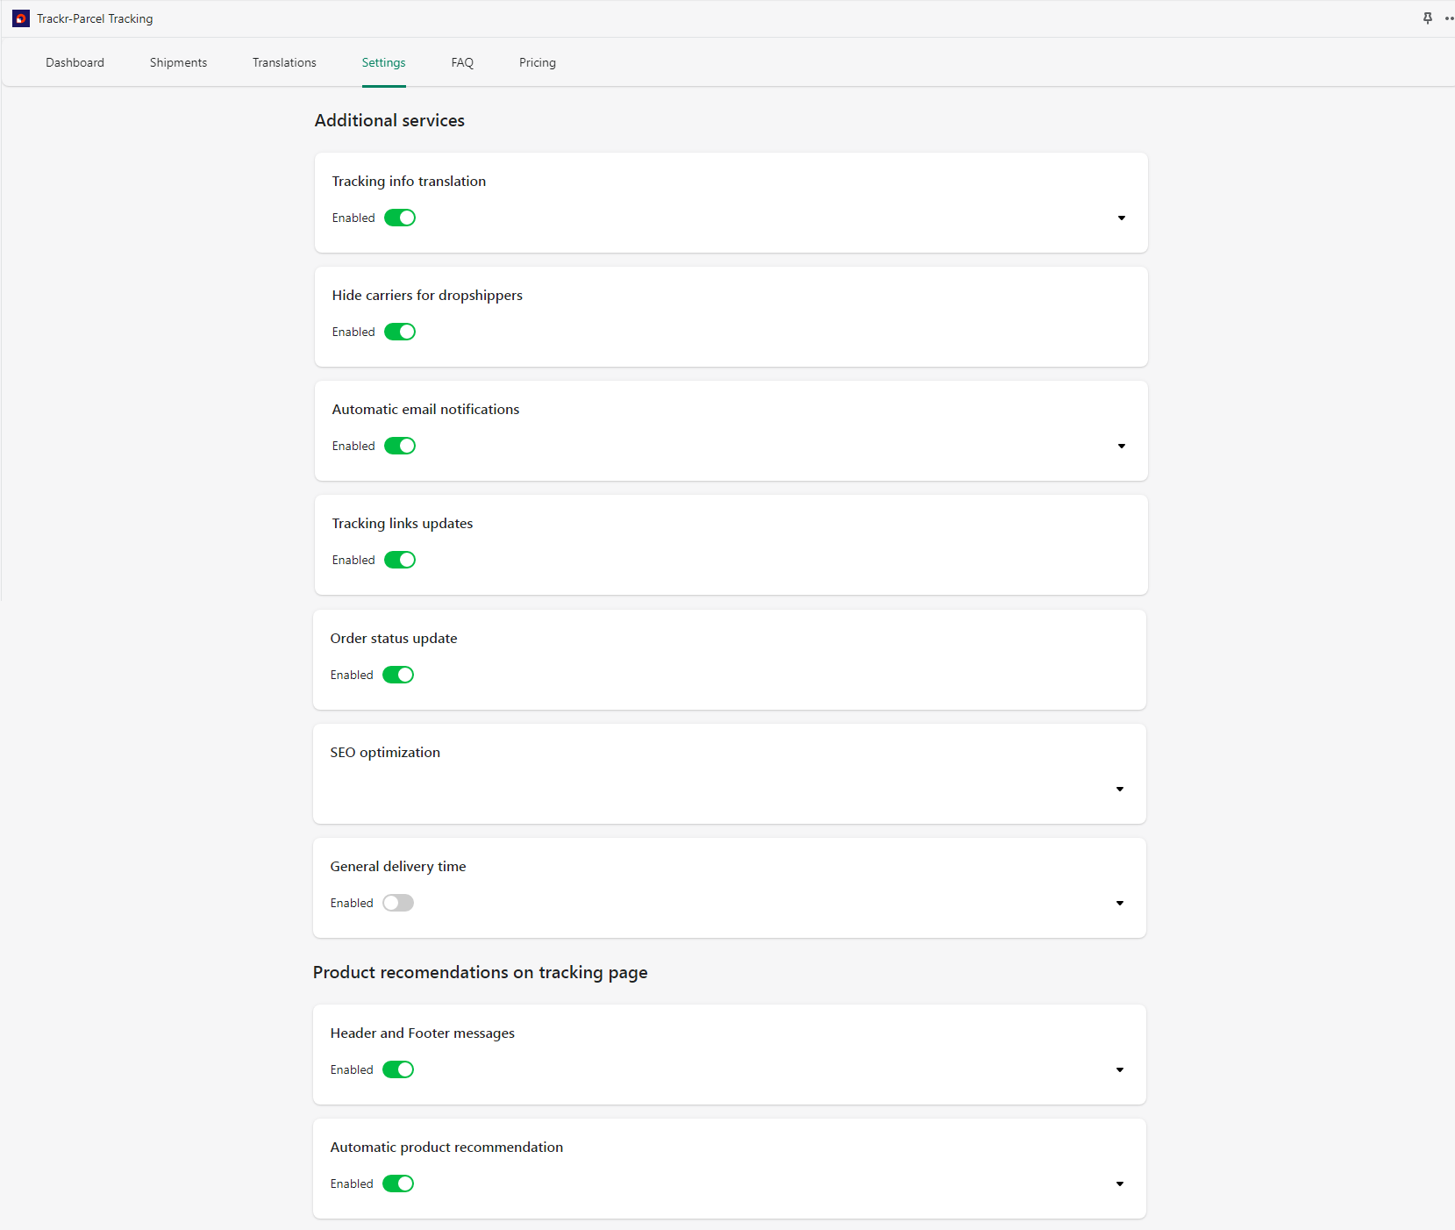
Task: Go to the Translations tab
Action: click(x=284, y=62)
